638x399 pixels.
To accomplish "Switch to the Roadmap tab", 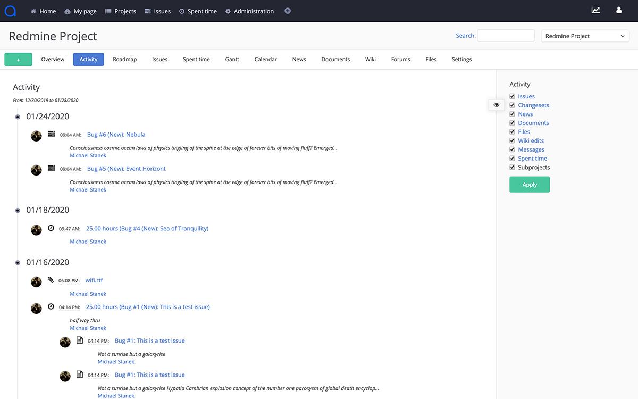I will (125, 59).
